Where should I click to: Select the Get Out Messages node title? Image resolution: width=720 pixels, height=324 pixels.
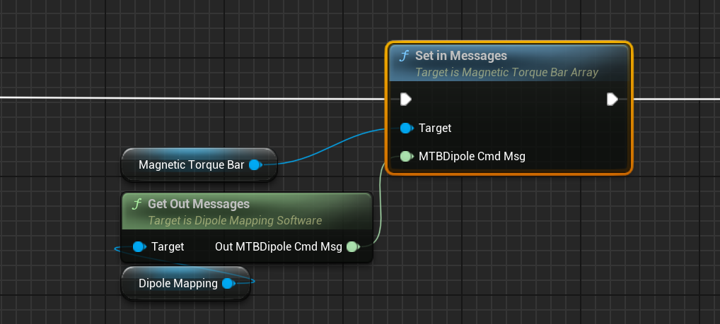pos(198,204)
